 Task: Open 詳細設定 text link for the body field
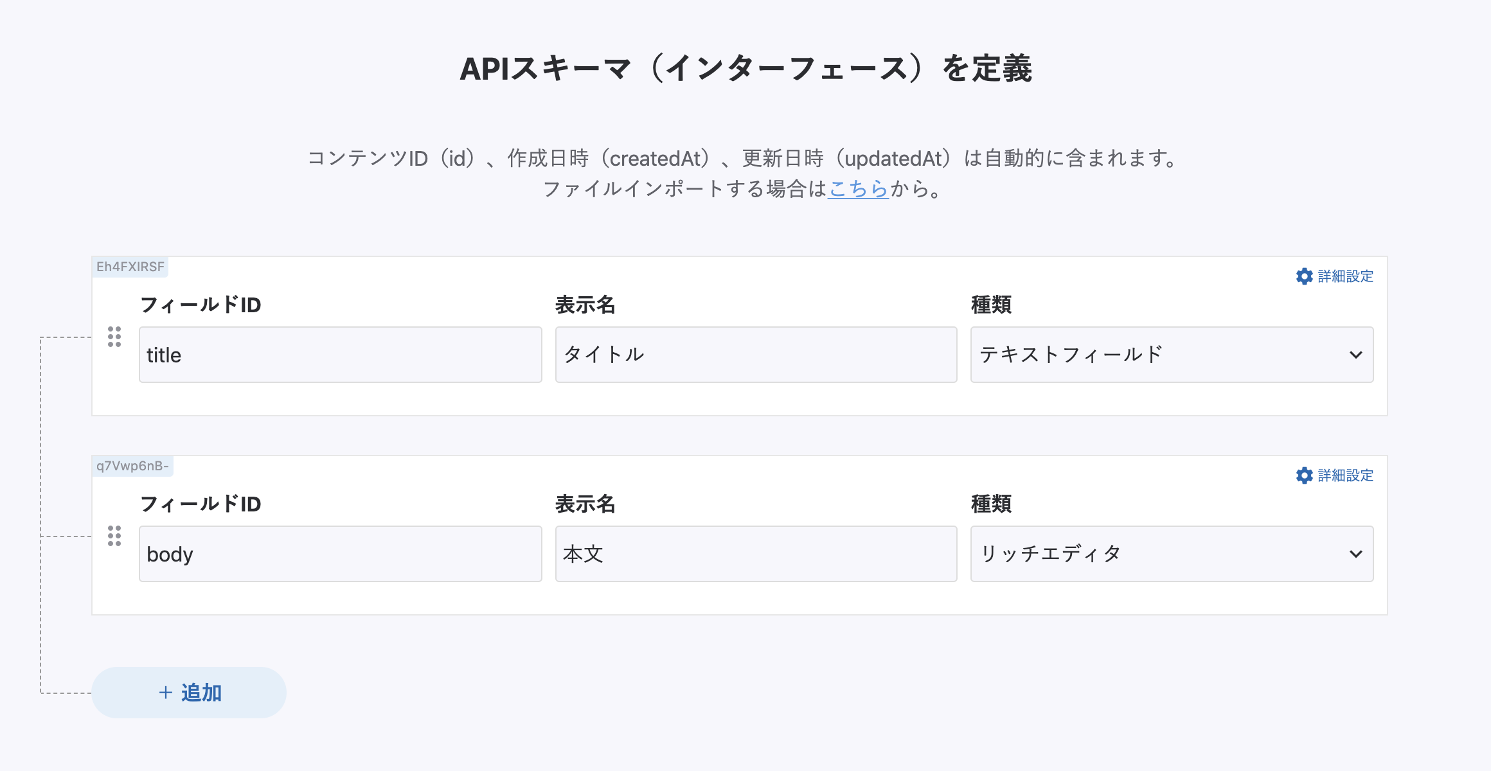point(1345,475)
